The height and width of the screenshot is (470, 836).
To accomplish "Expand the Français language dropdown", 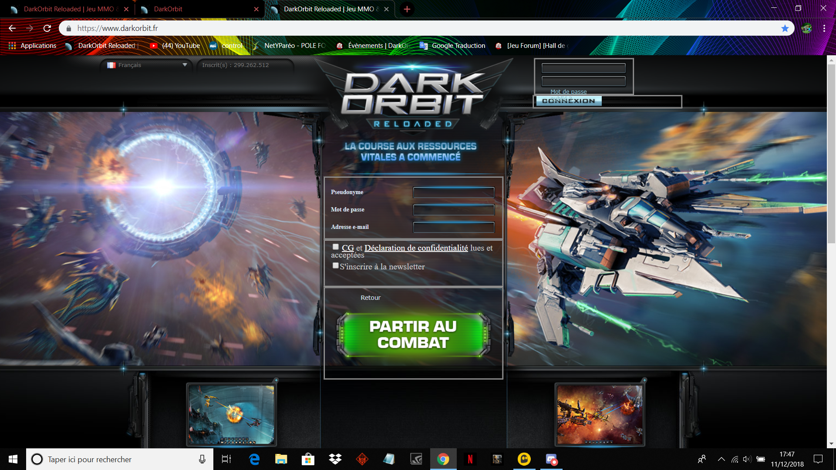I will pos(147,65).
